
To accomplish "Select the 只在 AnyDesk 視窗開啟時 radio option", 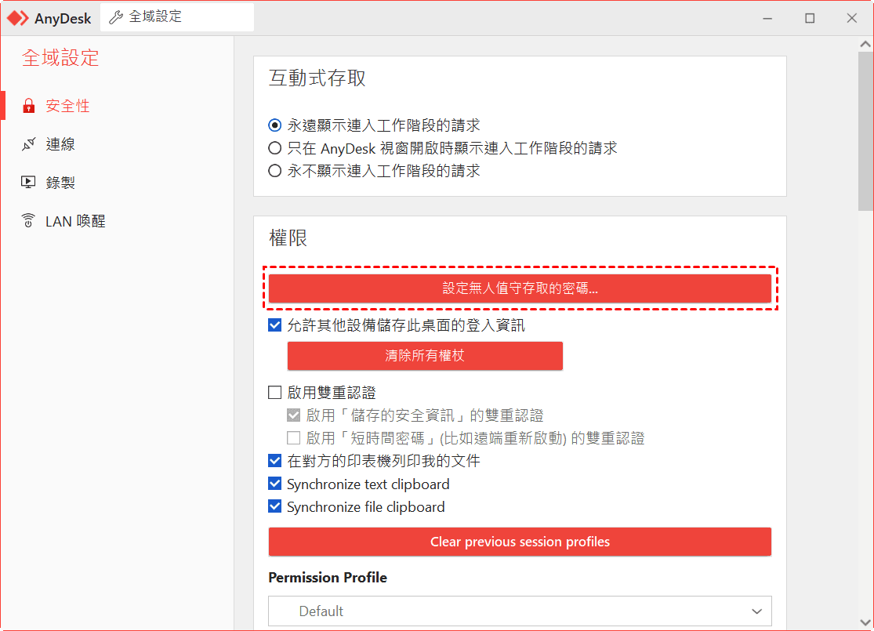I will coord(275,148).
